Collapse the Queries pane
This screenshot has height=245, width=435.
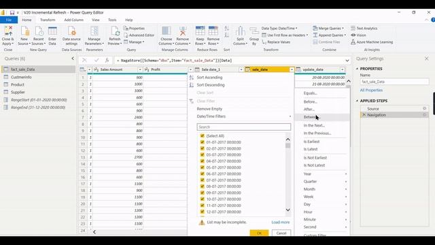(x=73, y=59)
